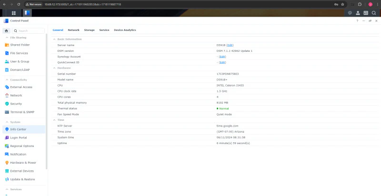Collapse the Hardware section
Image resolution: width=381 pixels, height=196 pixels.
pyautogui.click(x=54, y=68)
